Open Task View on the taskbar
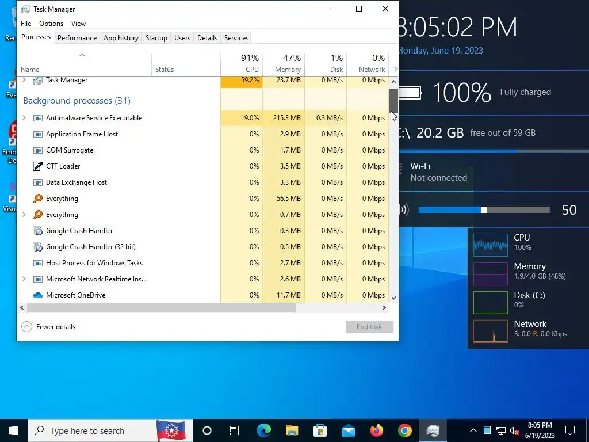 point(235,430)
